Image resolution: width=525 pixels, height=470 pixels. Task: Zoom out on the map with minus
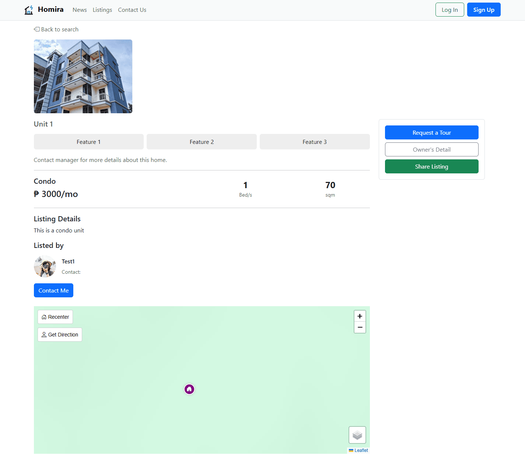point(360,327)
